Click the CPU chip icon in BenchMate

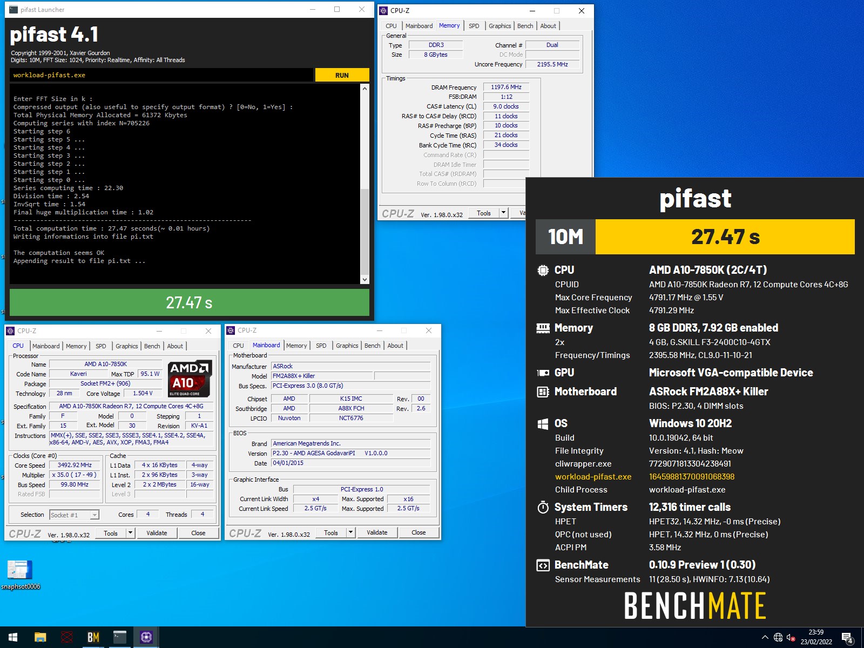543,270
